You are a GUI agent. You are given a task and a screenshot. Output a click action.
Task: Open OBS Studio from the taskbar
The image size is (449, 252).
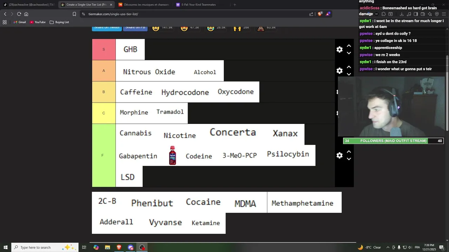142,247
